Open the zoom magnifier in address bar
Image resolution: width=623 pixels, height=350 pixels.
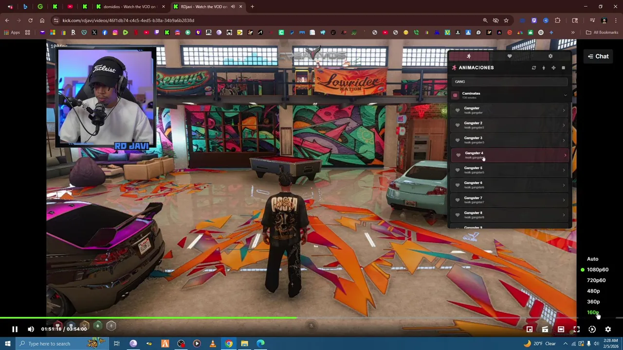485,20
